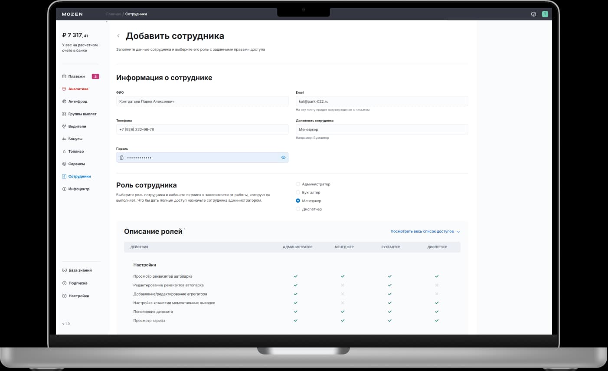Click the balance ₽ 7 317,41
Viewport: 608px width, 371px height.
(x=75, y=35)
